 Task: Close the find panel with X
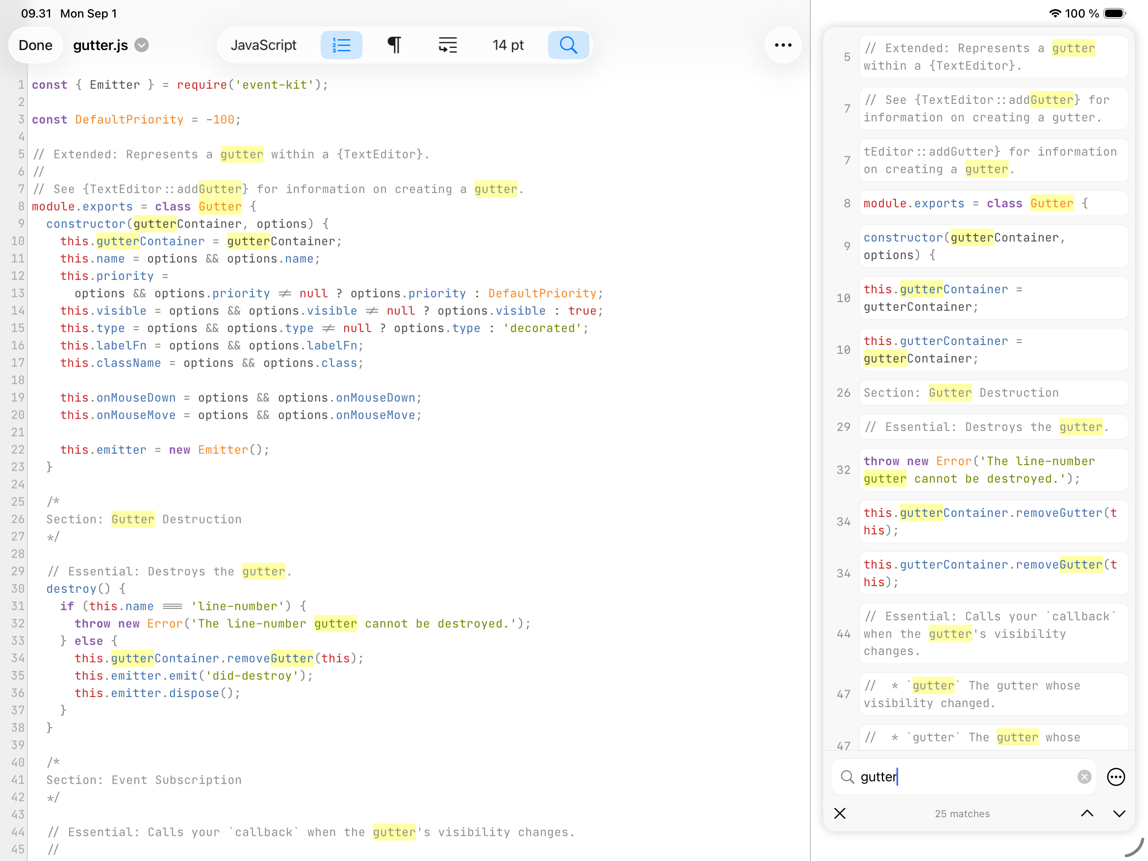click(840, 813)
